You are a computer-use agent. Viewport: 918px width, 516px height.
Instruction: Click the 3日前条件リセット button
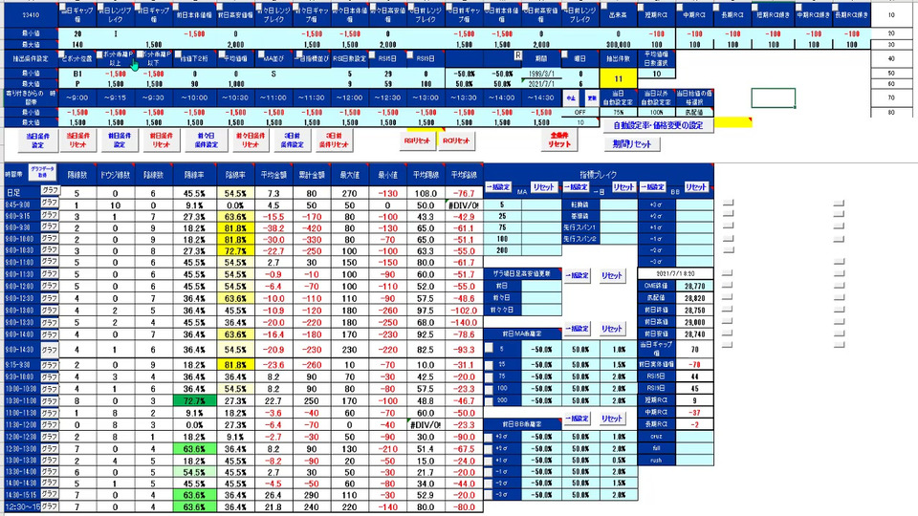[334, 140]
